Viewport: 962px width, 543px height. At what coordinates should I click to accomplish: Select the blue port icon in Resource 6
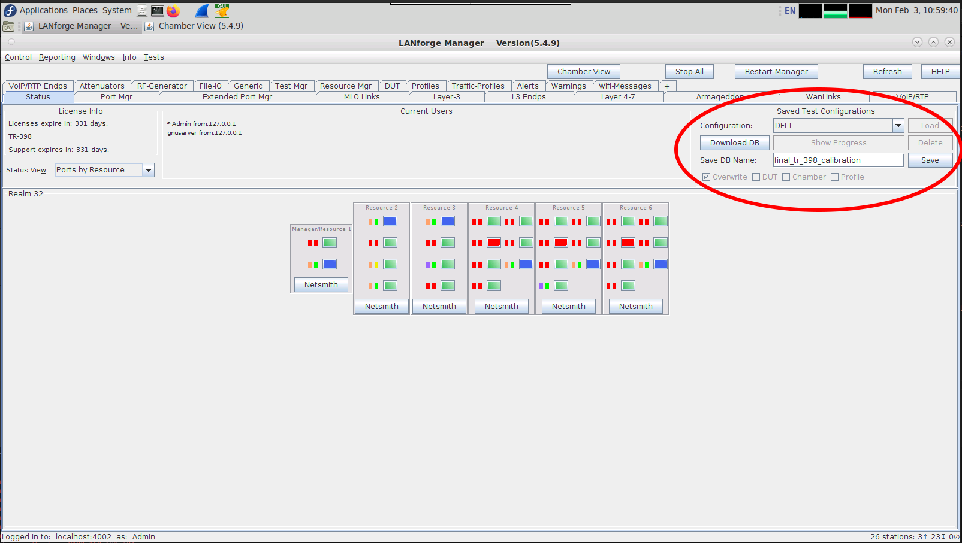point(661,264)
